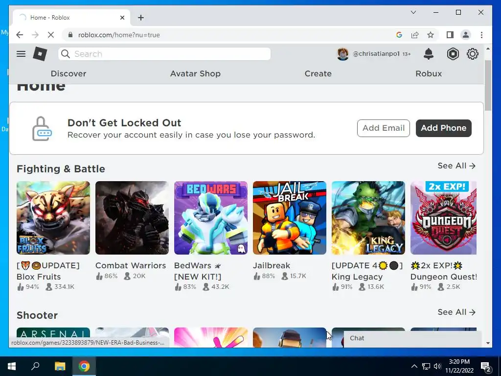
Task: Open File Explorer from the taskbar
Action: [x=60, y=366]
